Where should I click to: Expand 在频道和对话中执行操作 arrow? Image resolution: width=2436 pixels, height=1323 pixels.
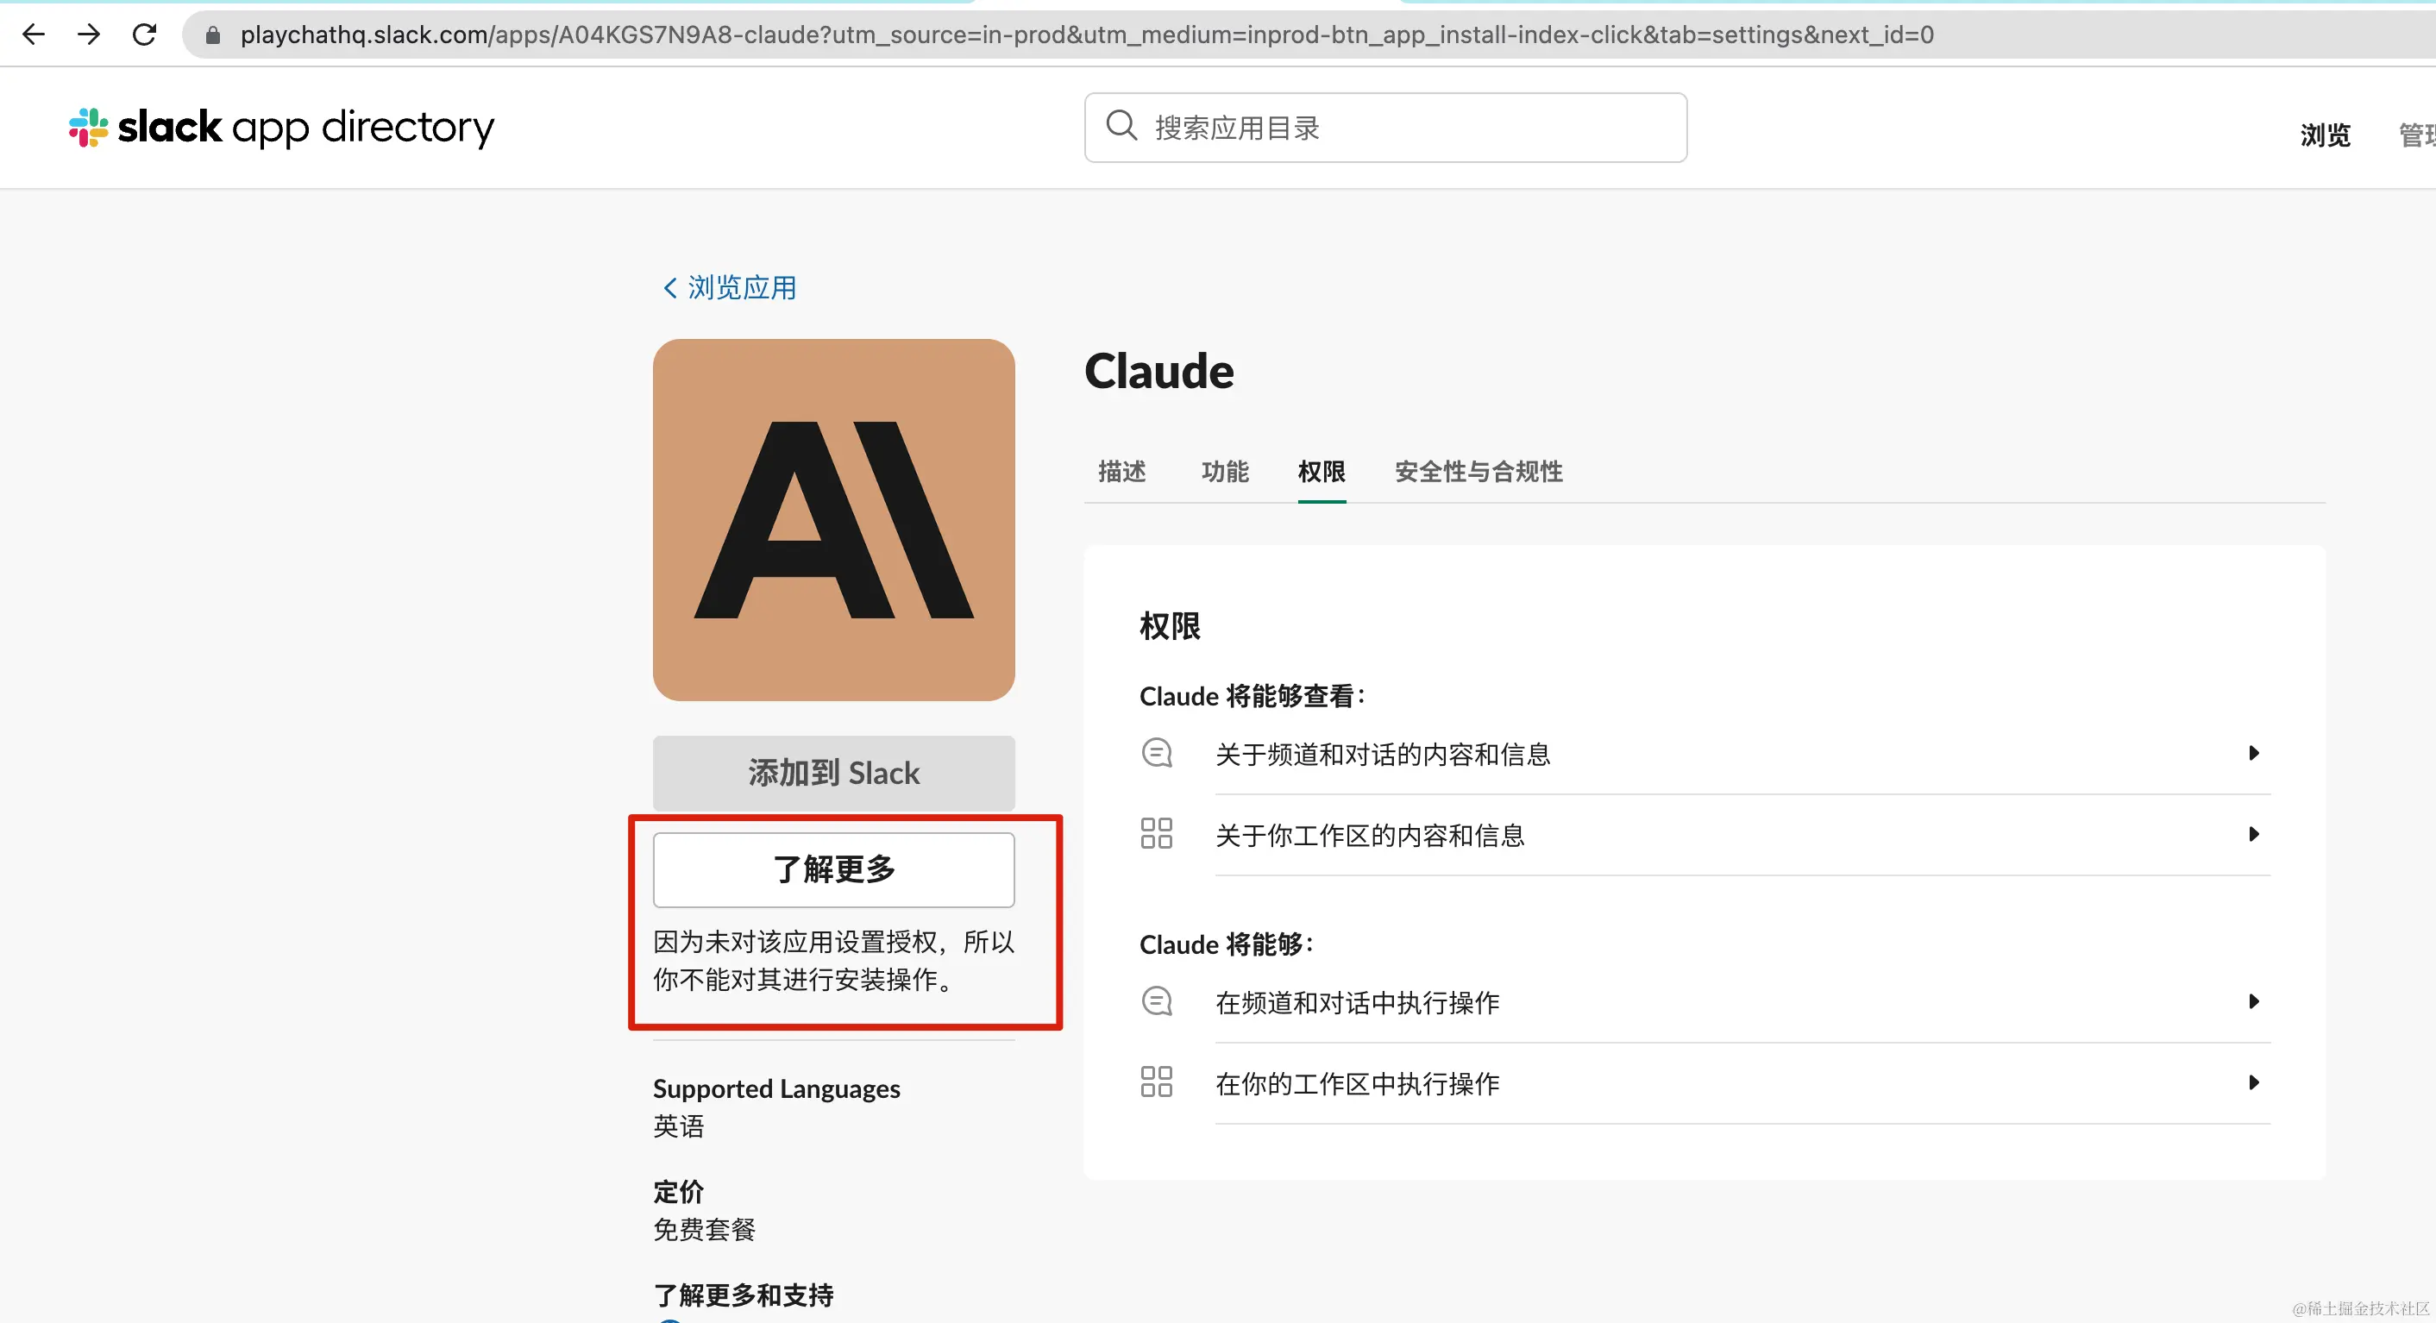click(x=2253, y=1001)
